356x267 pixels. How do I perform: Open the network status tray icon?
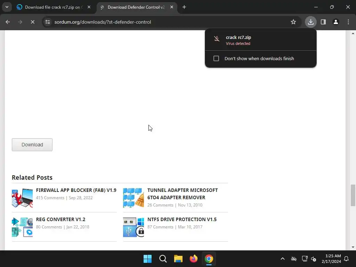[x=305, y=259]
